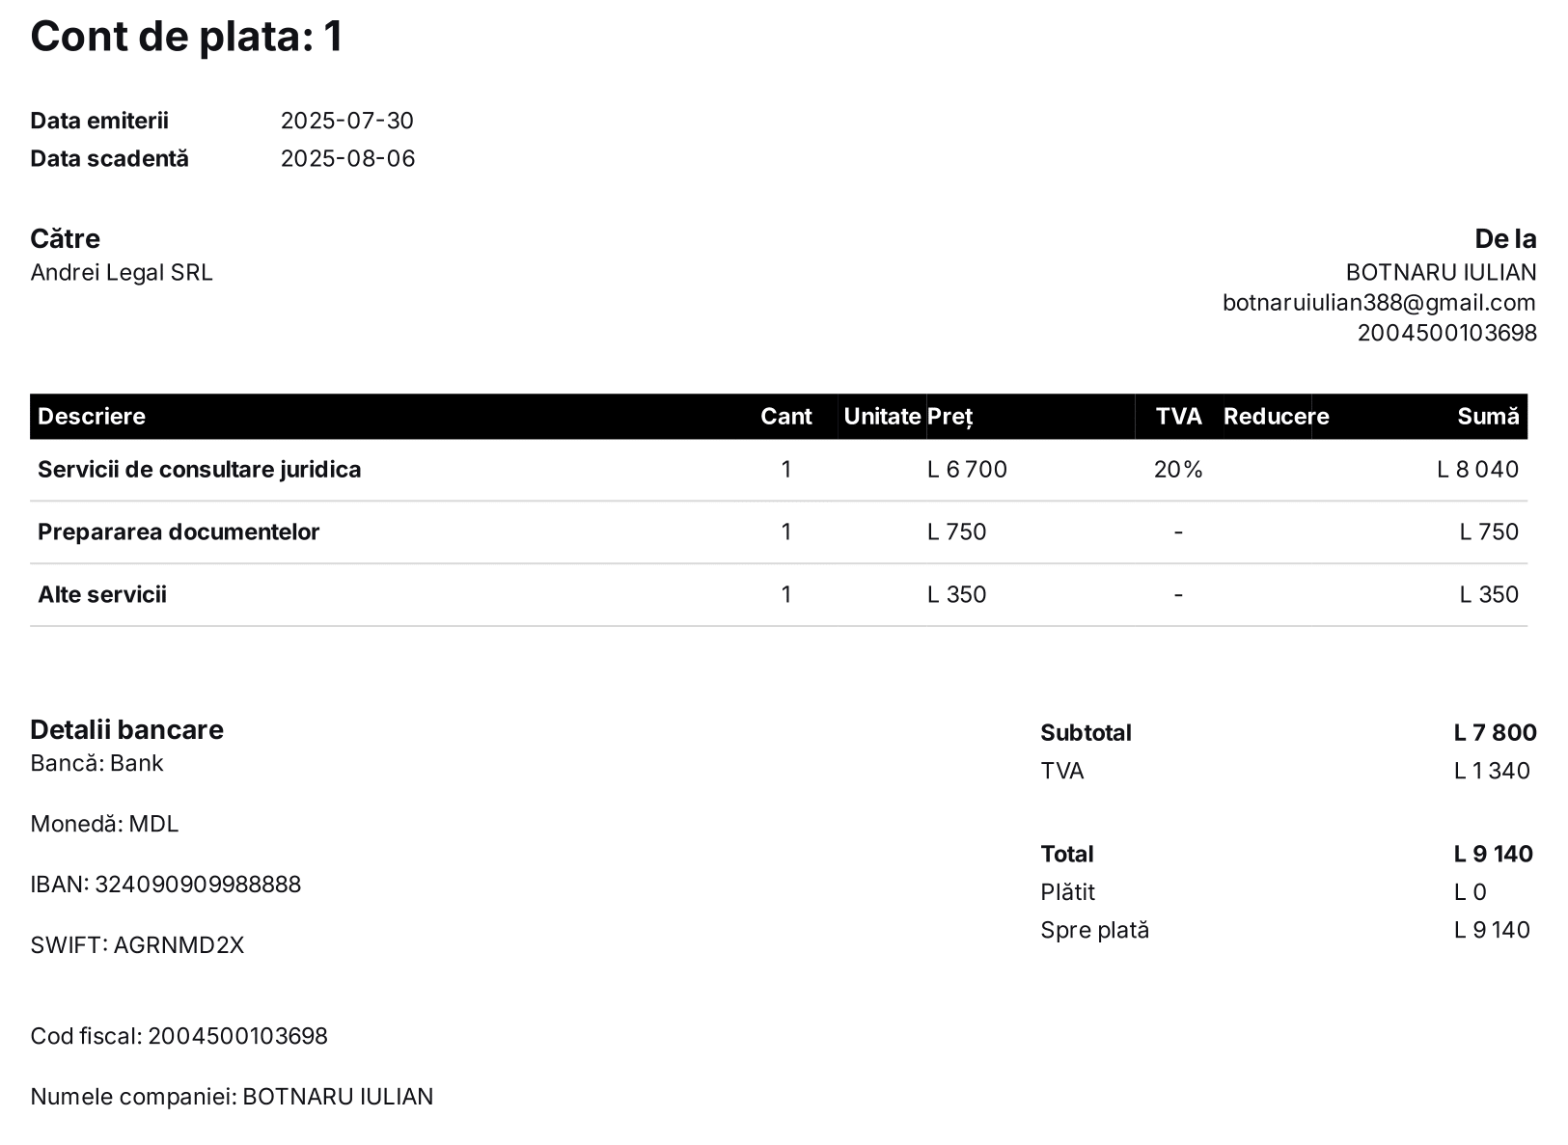Screen dimensions: 1568x1145
Task: Click the Total amount L 9 140
Action: click(1493, 855)
